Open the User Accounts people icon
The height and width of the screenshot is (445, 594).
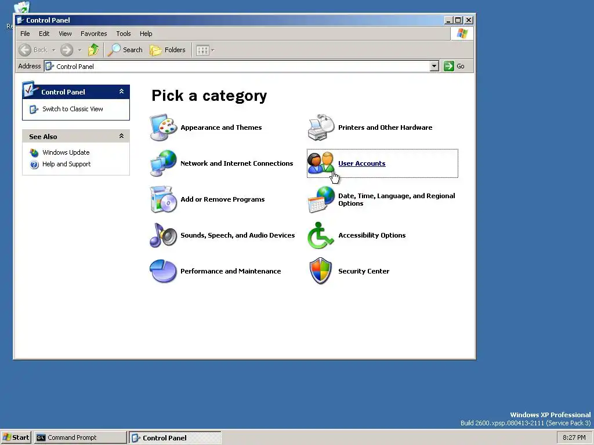click(321, 163)
